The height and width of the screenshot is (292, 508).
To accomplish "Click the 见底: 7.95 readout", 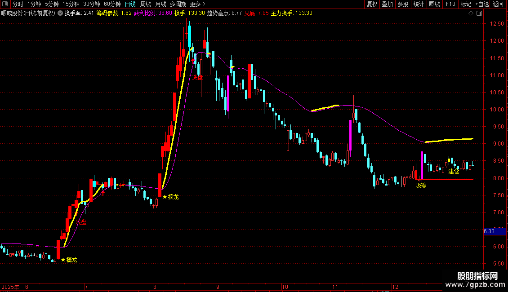I will point(256,13).
